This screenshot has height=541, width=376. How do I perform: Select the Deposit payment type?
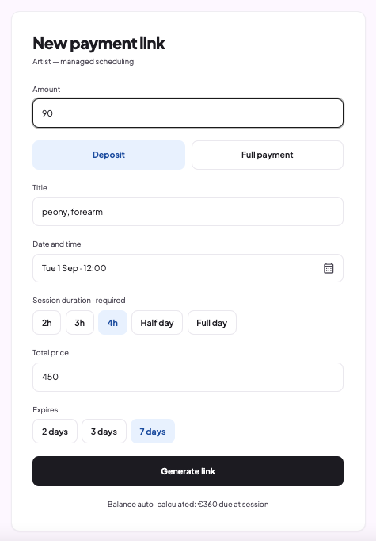108,155
